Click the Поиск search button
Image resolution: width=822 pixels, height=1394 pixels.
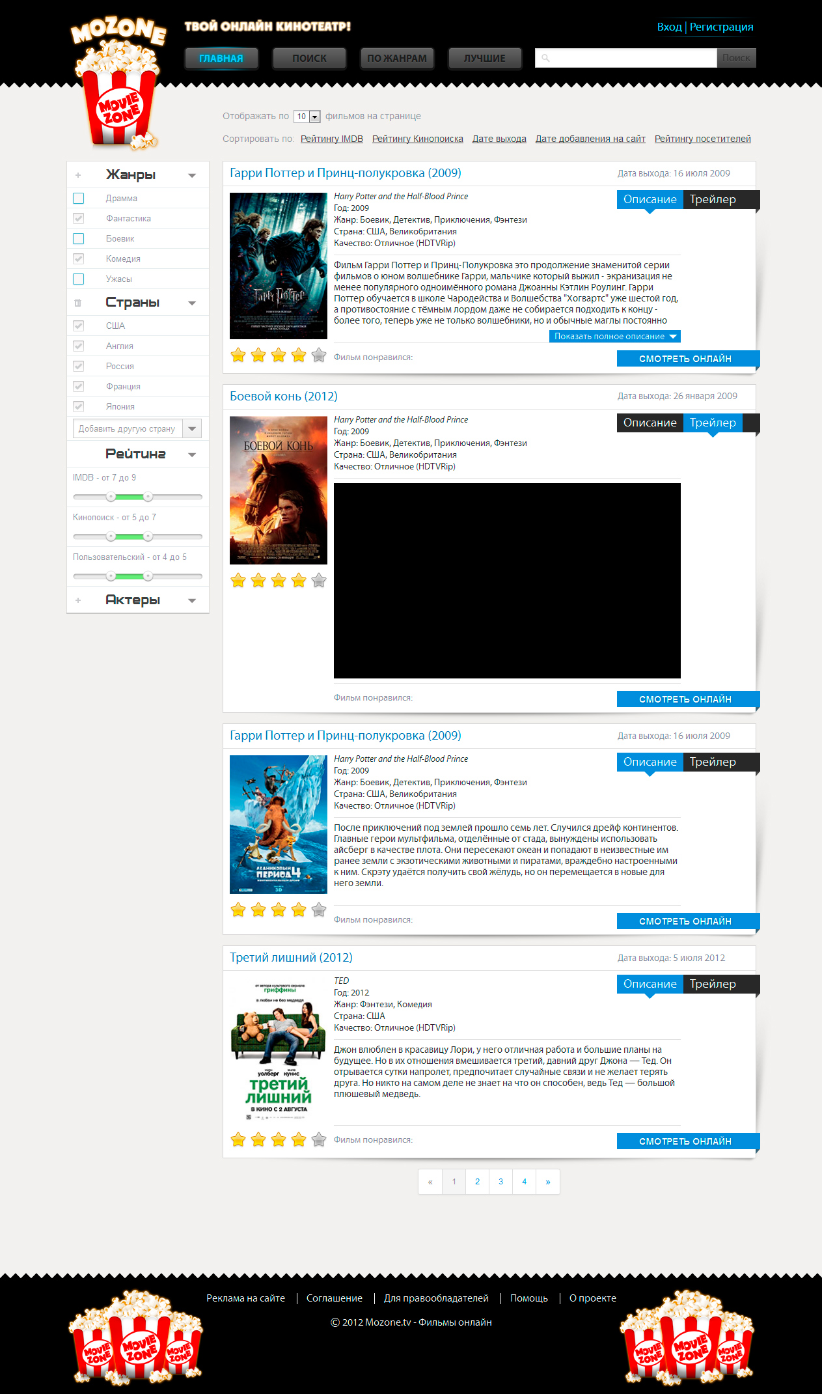pyautogui.click(x=736, y=58)
